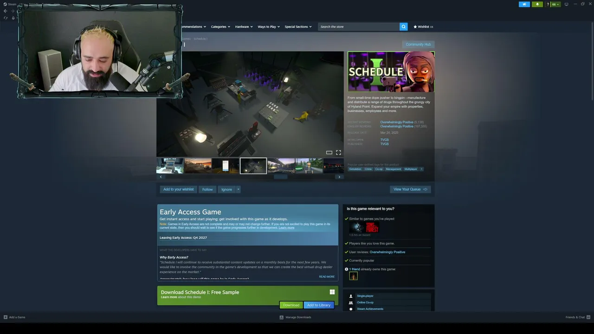Select the character in forest thumbnail
This screenshot has height=334, width=594.
pos(309,166)
